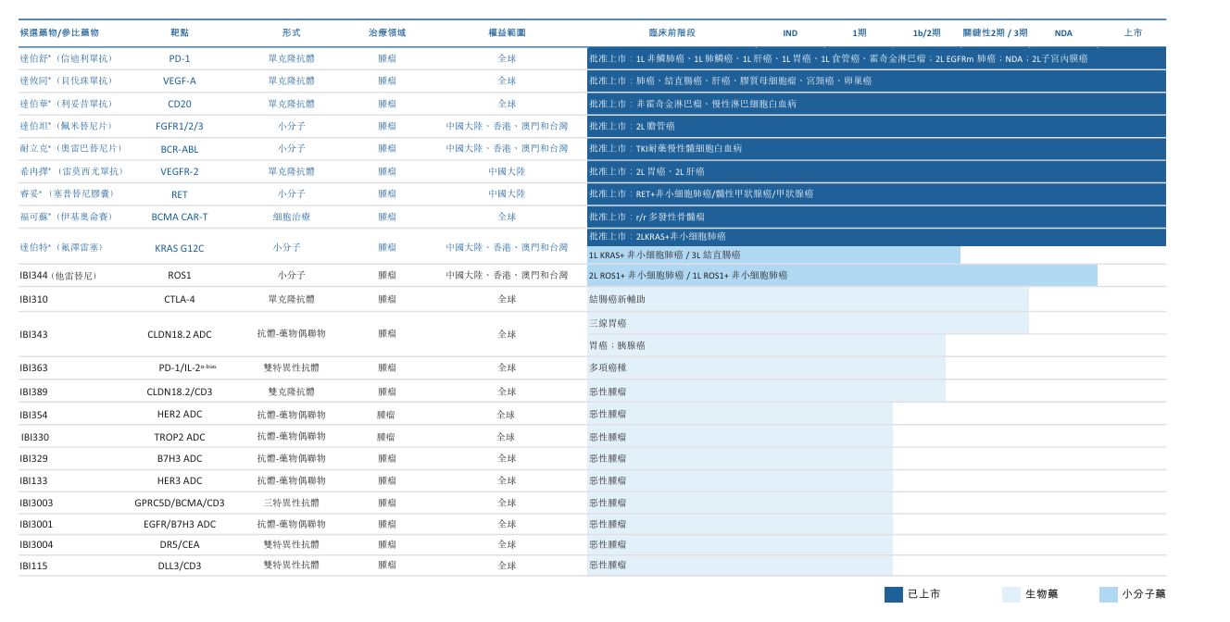Click the RET target cell

point(180,194)
